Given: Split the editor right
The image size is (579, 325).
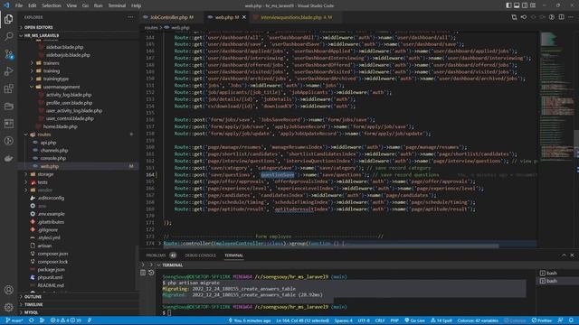Looking at the screenshot, I should click(561, 17).
